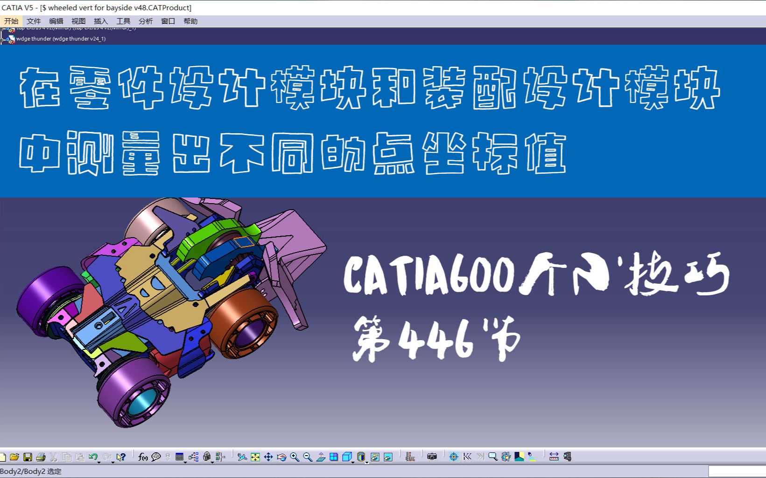
Task: Click status text "Body2/Body2 选定"
Action: tap(31, 471)
